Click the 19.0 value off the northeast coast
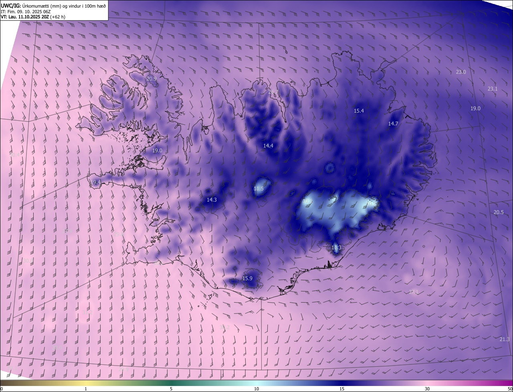The width and height of the screenshot is (513, 392). pos(475,109)
